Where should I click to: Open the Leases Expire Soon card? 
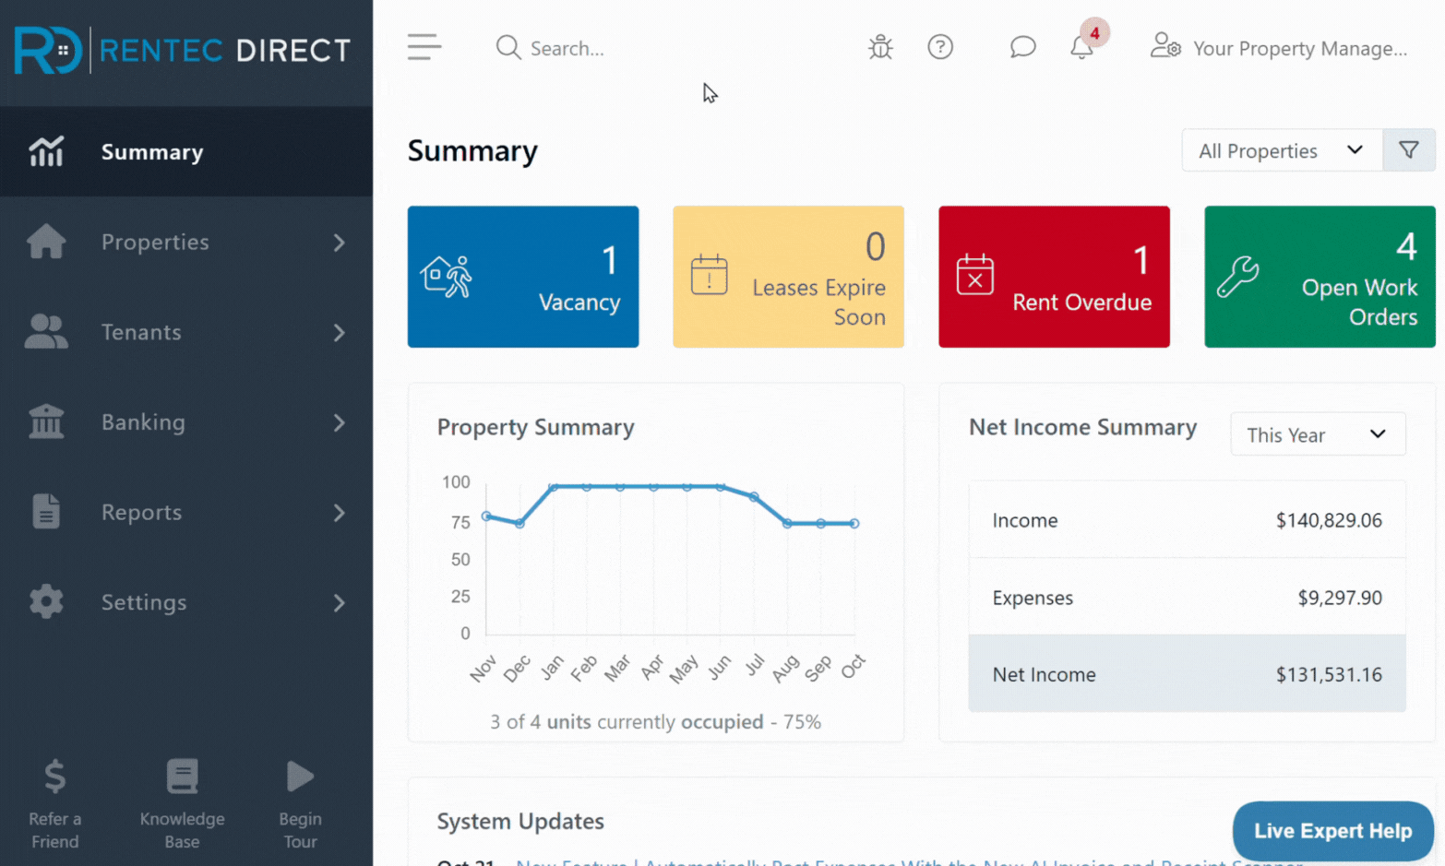click(788, 277)
